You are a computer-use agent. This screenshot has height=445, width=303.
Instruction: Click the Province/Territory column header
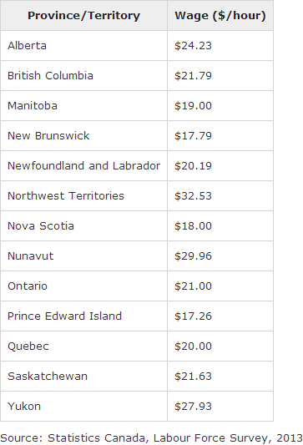83,16
